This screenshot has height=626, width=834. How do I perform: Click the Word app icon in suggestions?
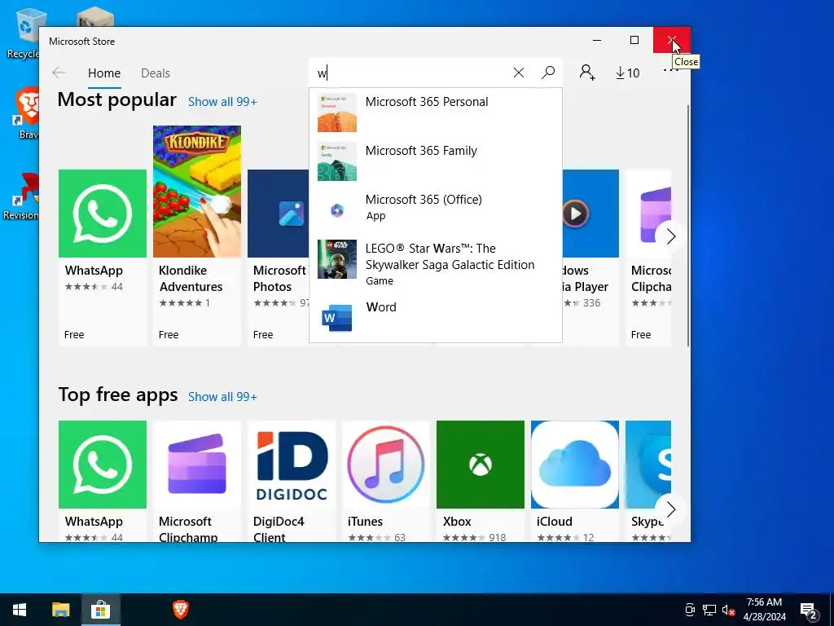pyautogui.click(x=336, y=318)
